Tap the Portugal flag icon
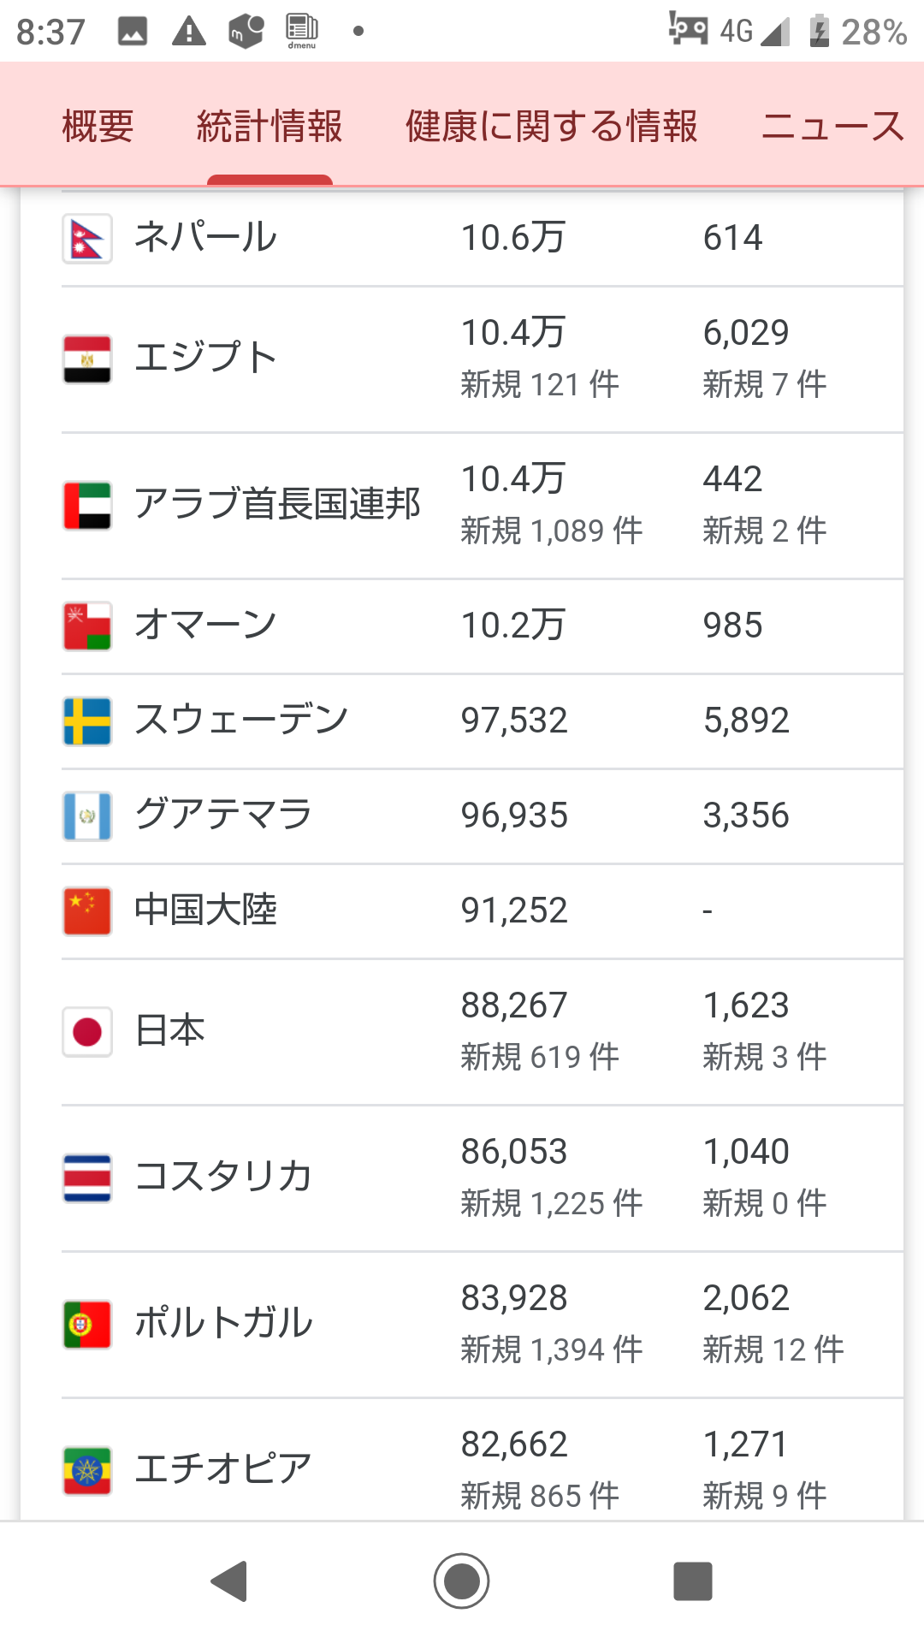Screen dimensions: 924x1643 (87, 1324)
